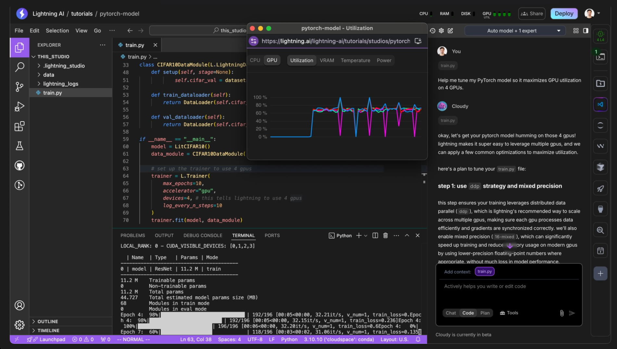Open the Selection menu
The height and width of the screenshot is (349, 617).
pyautogui.click(x=57, y=31)
